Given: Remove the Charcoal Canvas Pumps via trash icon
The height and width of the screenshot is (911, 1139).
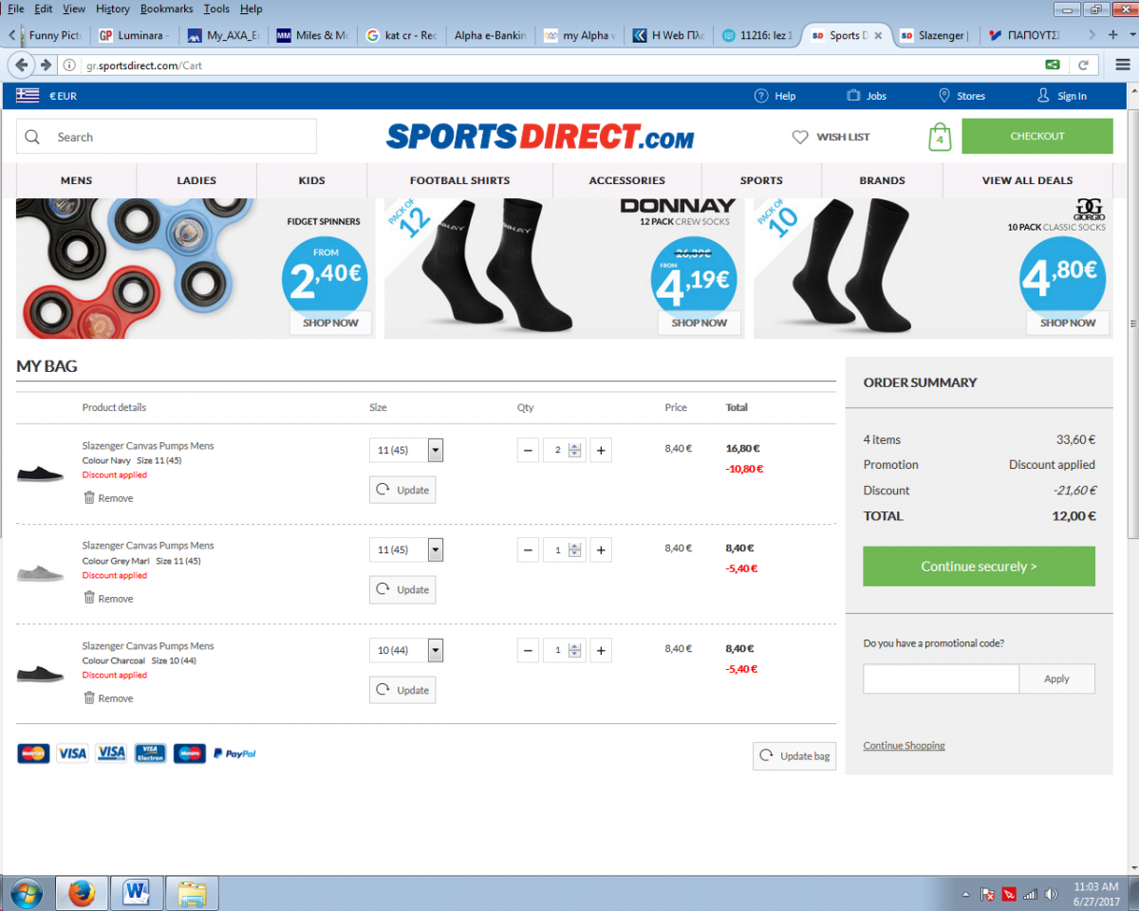Looking at the screenshot, I should pos(89,697).
